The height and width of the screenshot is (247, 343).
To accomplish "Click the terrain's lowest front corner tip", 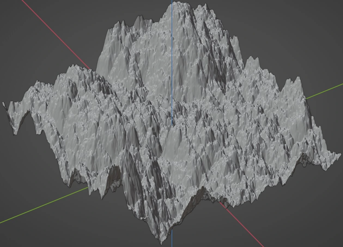I will (x=162, y=242).
